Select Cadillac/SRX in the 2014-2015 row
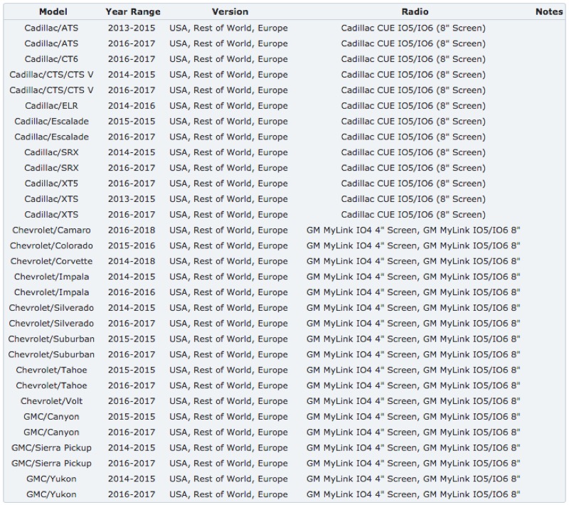The image size is (569, 505). pyautogui.click(x=51, y=153)
